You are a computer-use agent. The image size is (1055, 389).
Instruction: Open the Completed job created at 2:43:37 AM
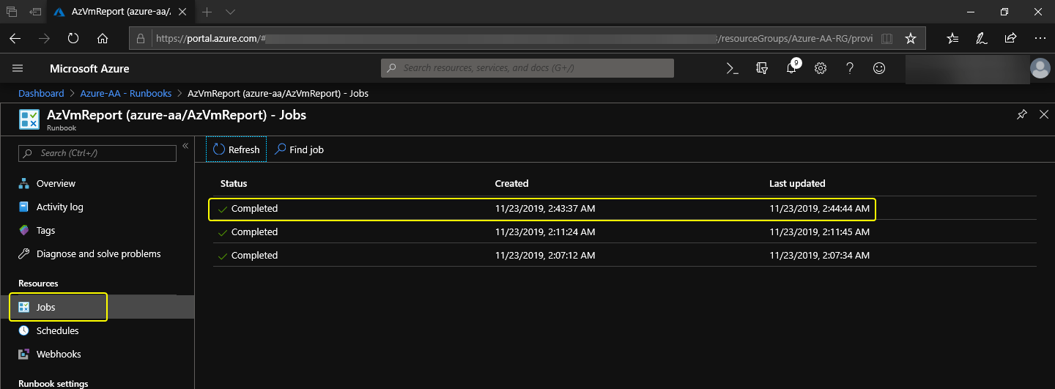[x=254, y=209]
